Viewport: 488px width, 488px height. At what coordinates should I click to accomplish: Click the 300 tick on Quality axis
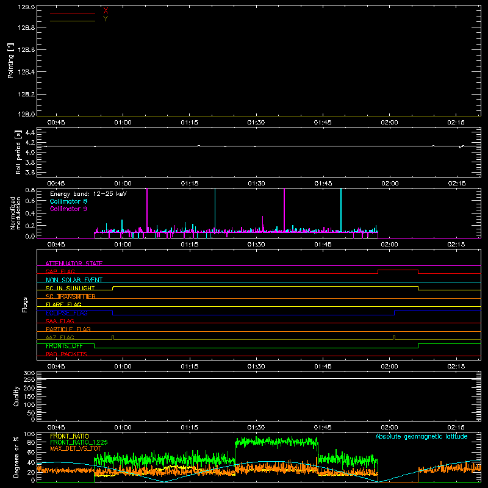[29, 373]
